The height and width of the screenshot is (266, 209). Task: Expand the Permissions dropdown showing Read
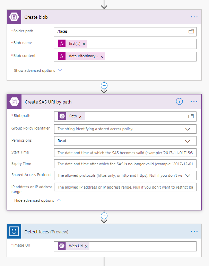pos(188,141)
